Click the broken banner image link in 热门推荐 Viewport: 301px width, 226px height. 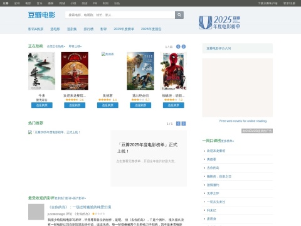coord(54,132)
